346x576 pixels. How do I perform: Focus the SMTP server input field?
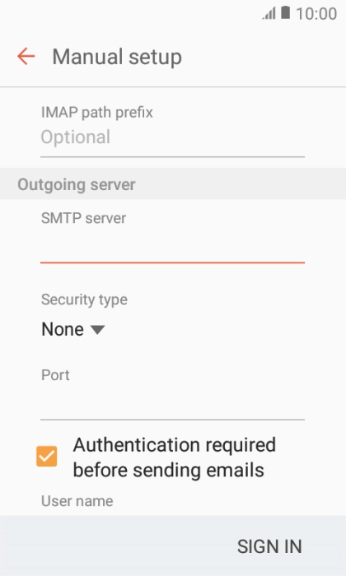(172, 246)
